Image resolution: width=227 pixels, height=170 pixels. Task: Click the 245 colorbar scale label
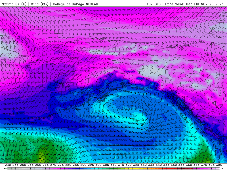tap(15, 165)
